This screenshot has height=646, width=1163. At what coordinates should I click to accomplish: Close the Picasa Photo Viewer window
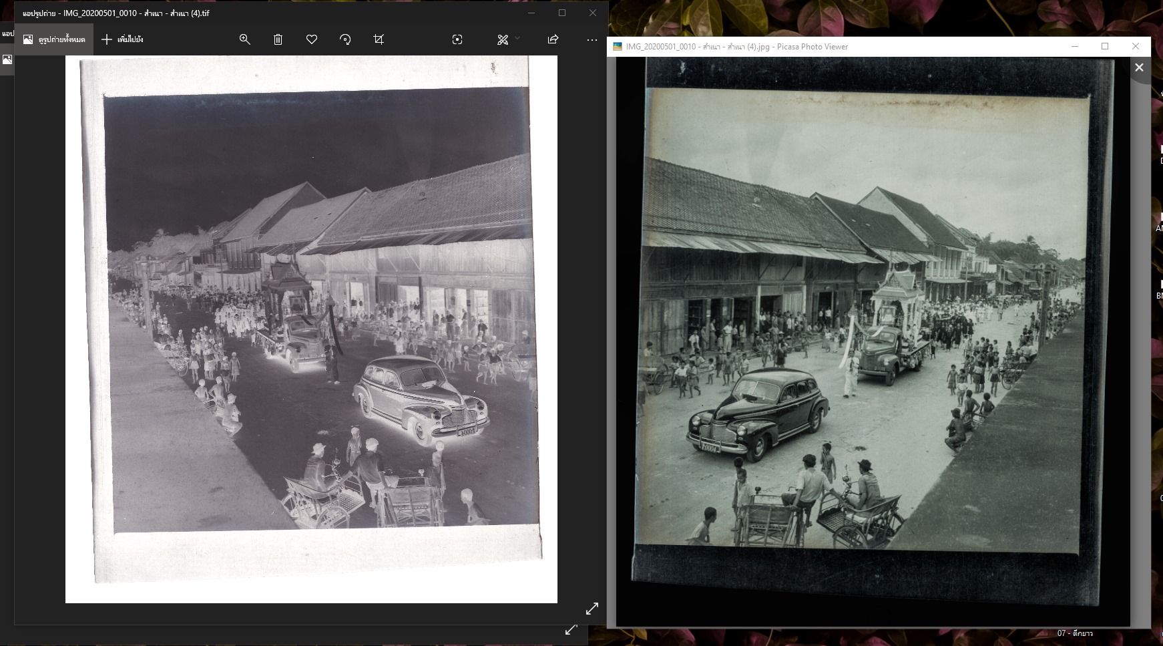tap(1136, 47)
